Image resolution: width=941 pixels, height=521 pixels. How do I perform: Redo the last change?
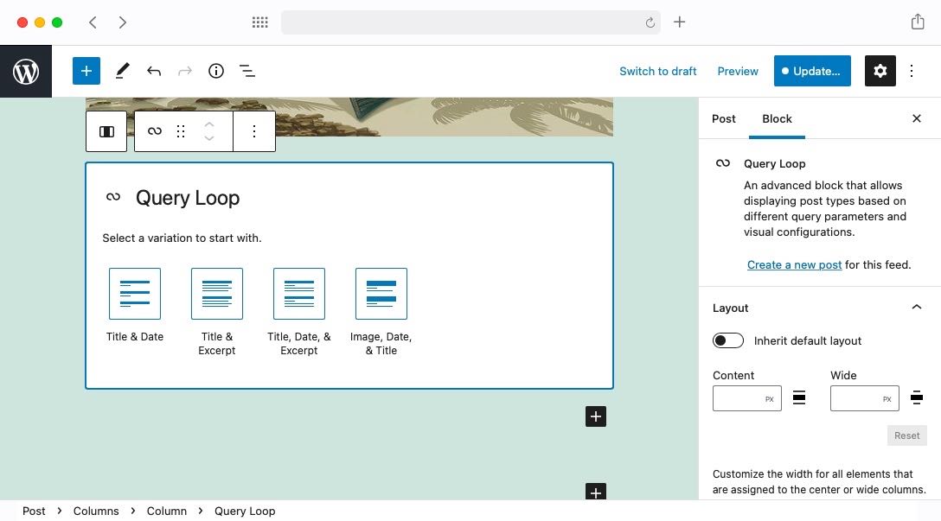click(x=184, y=71)
